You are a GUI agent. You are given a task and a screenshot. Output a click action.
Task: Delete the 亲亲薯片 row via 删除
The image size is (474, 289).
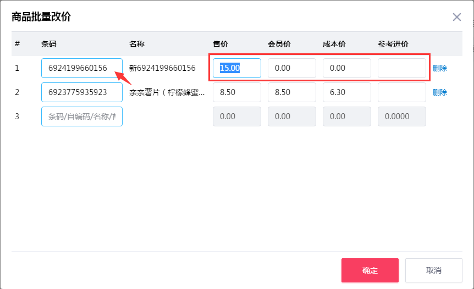(439, 92)
